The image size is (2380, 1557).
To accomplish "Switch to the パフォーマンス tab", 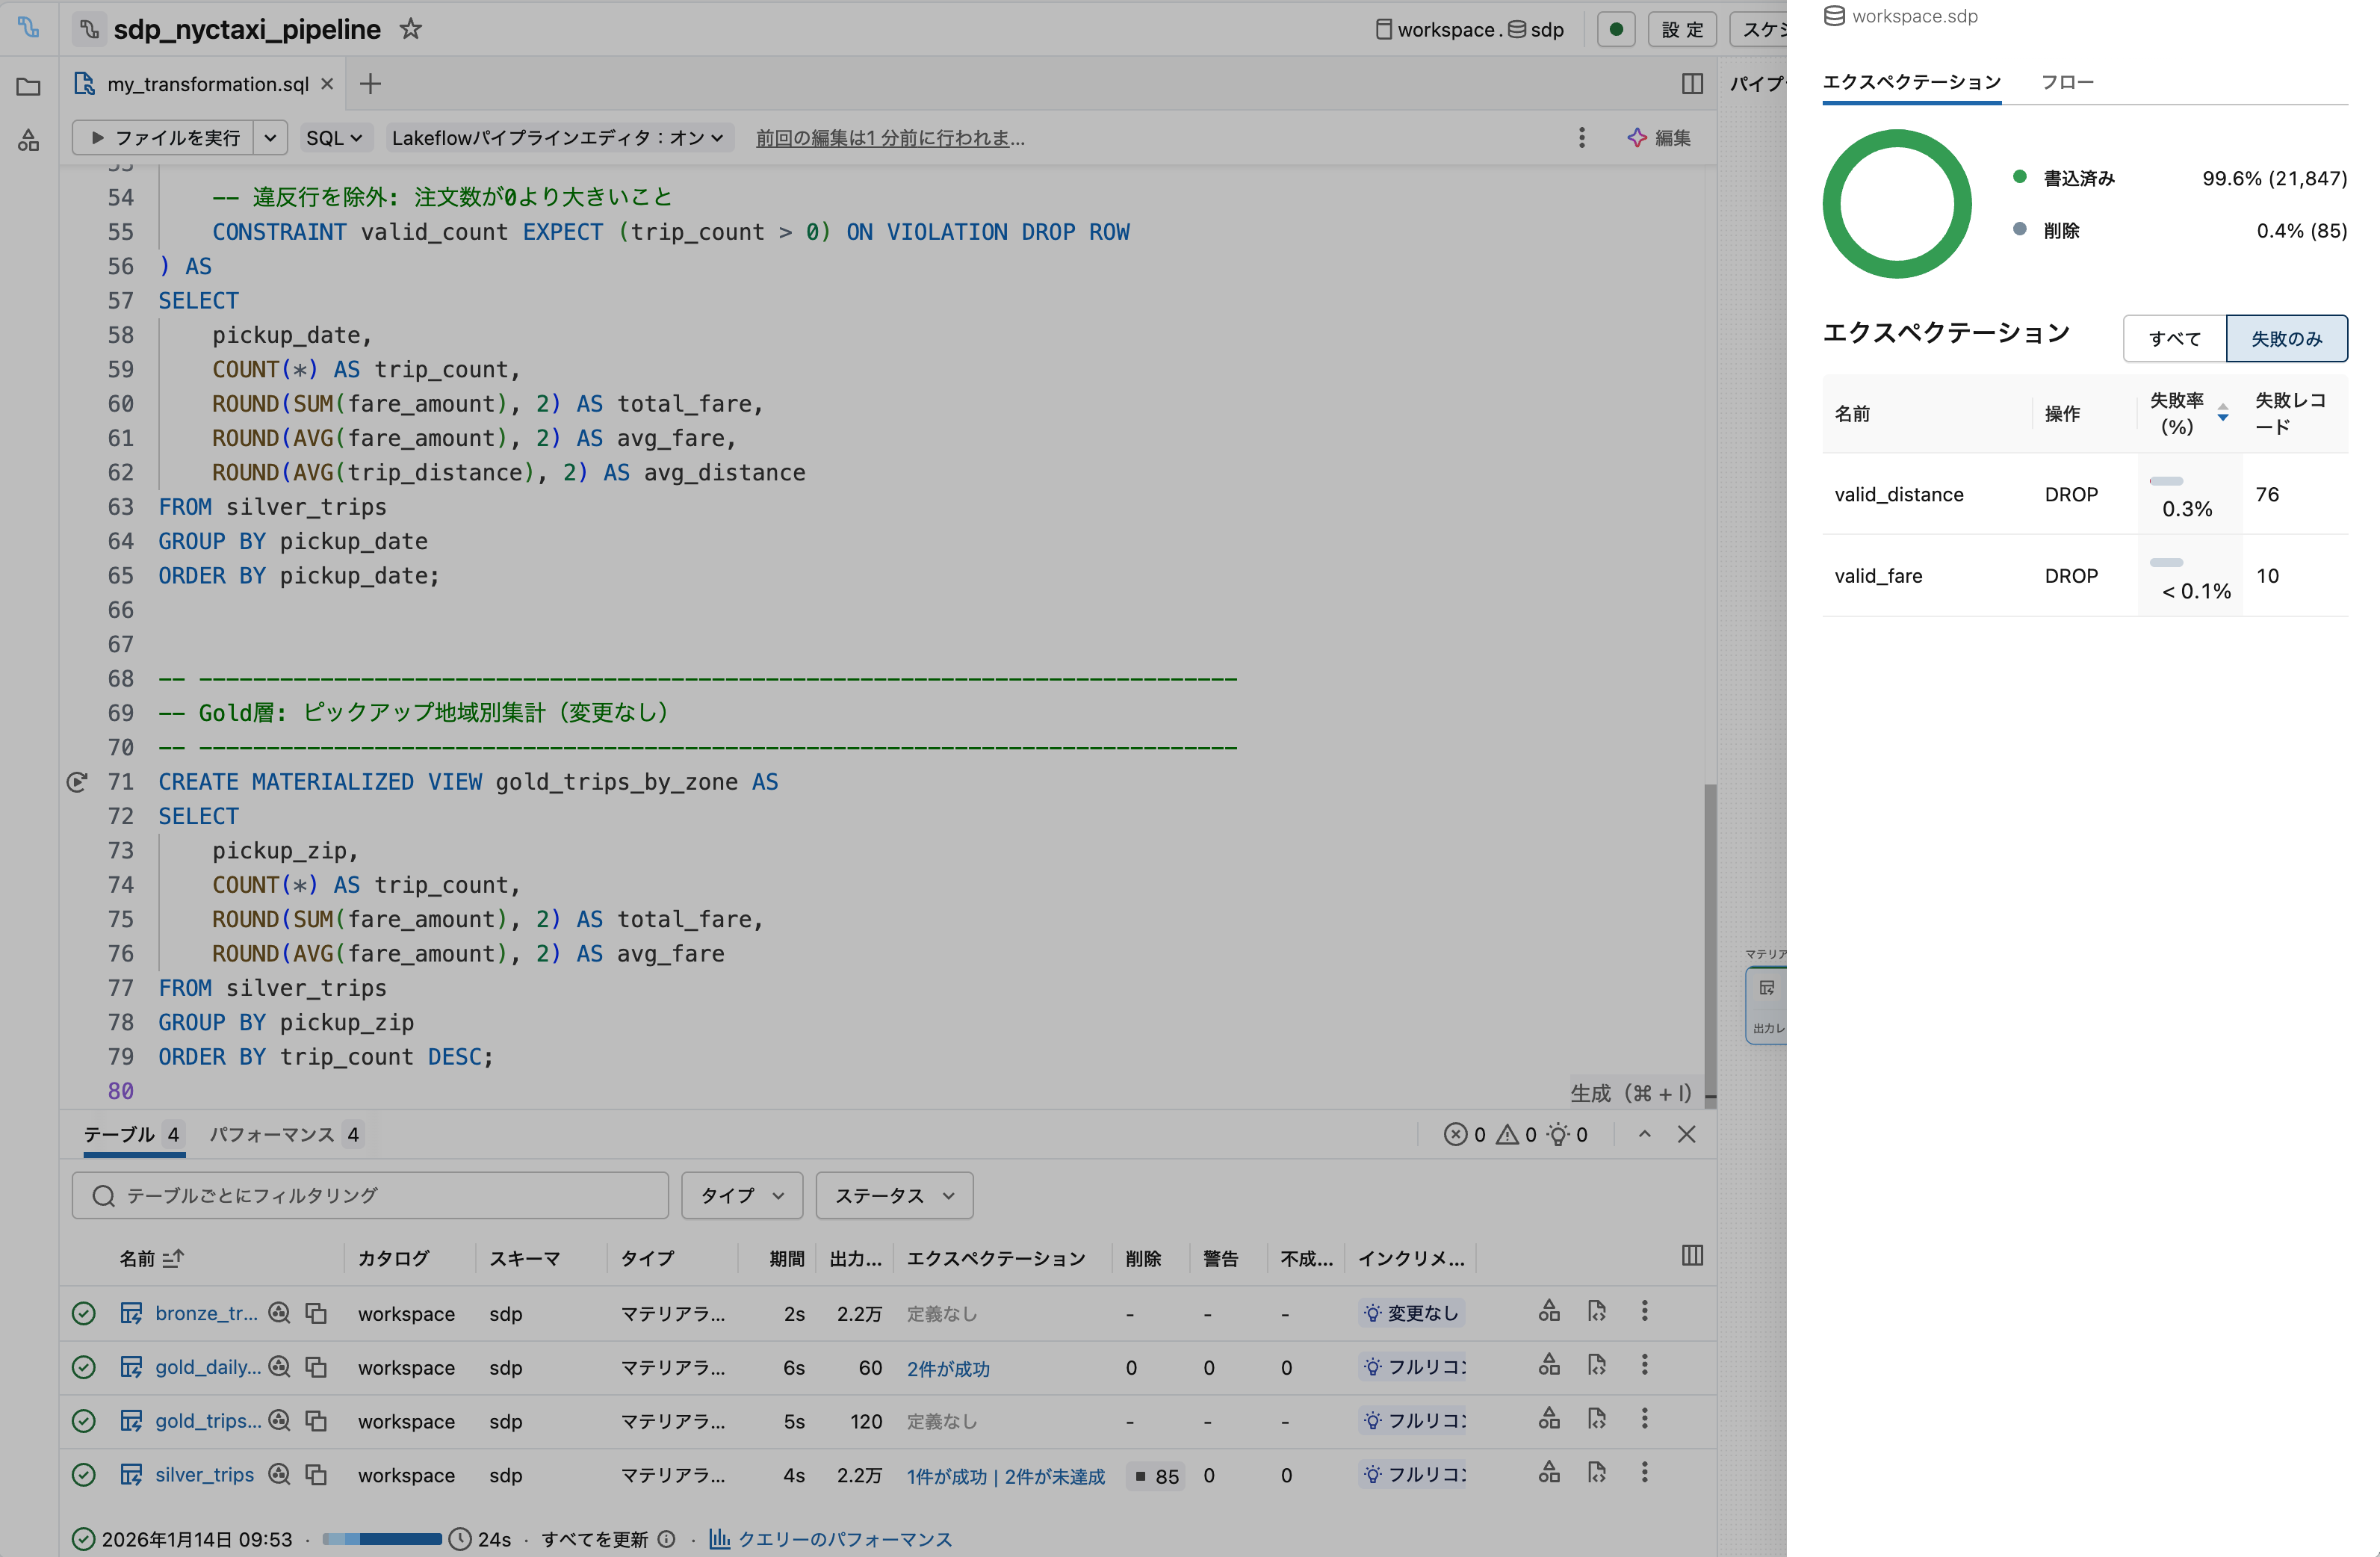I will [x=273, y=1134].
